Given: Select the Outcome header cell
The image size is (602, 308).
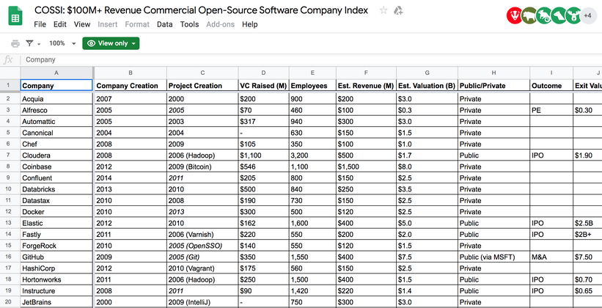Looking at the screenshot, I should [551, 86].
